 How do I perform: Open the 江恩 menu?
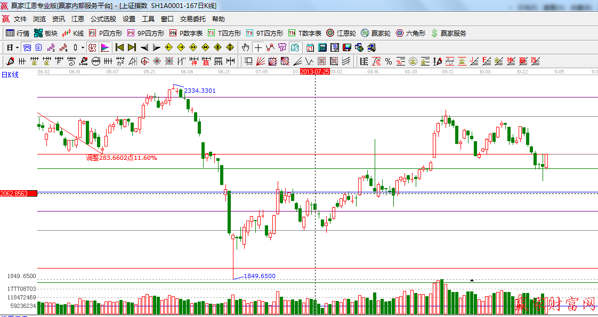pos(78,19)
